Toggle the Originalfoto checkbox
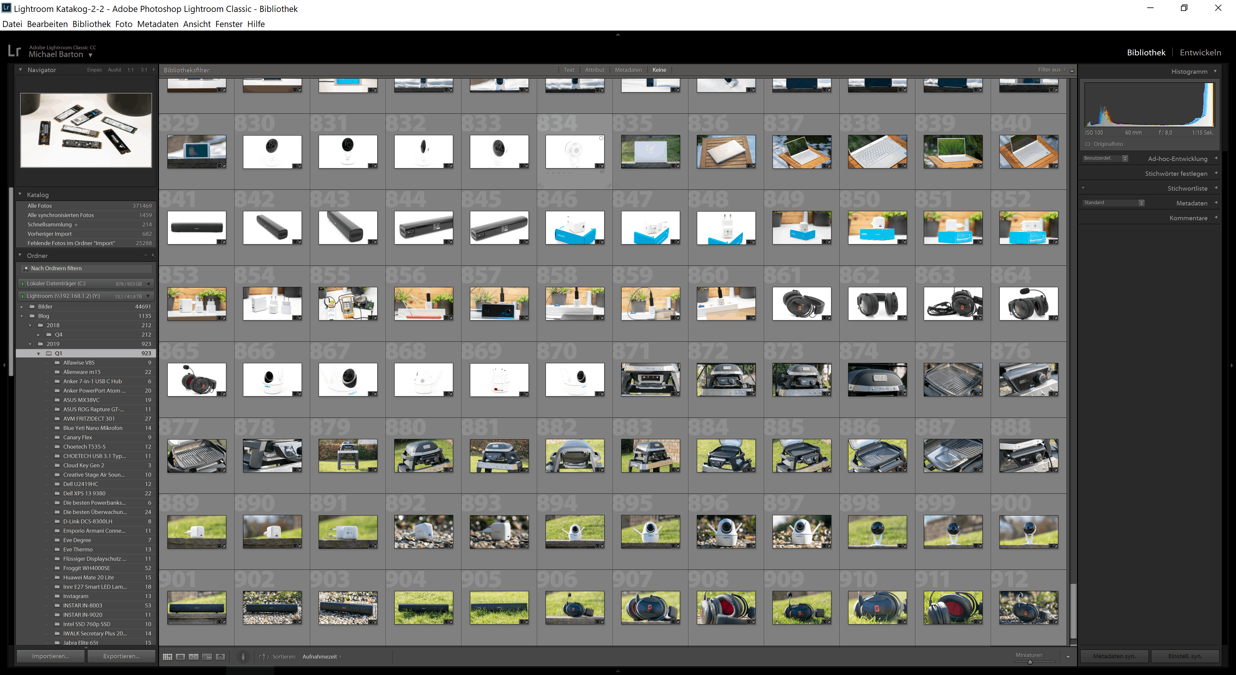Screen dimensions: 1236x675 1088,144
